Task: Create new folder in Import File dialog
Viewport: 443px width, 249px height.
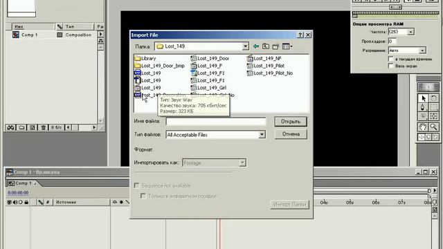Action: click(x=275, y=46)
